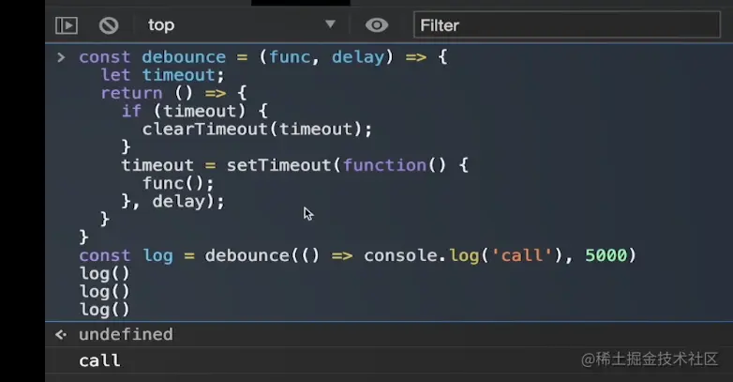Click the return-value arrow icon next to 'undefined'
The width and height of the screenshot is (733, 382).
pyautogui.click(x=61, y=334)
